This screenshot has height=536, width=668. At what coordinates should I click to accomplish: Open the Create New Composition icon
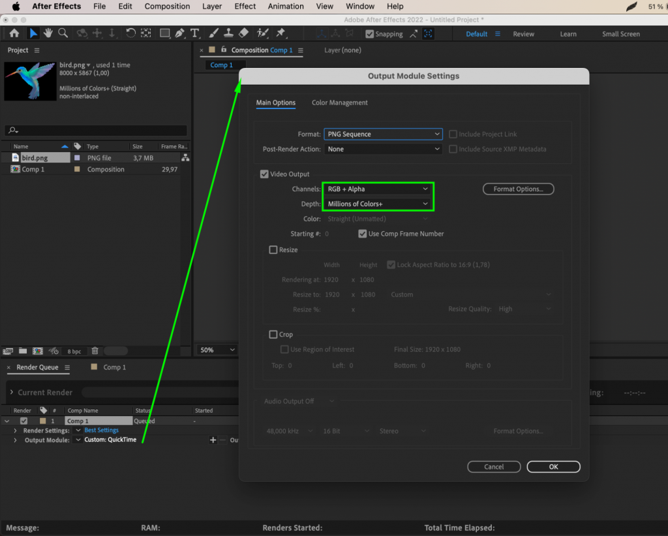(x=38, y=351)
